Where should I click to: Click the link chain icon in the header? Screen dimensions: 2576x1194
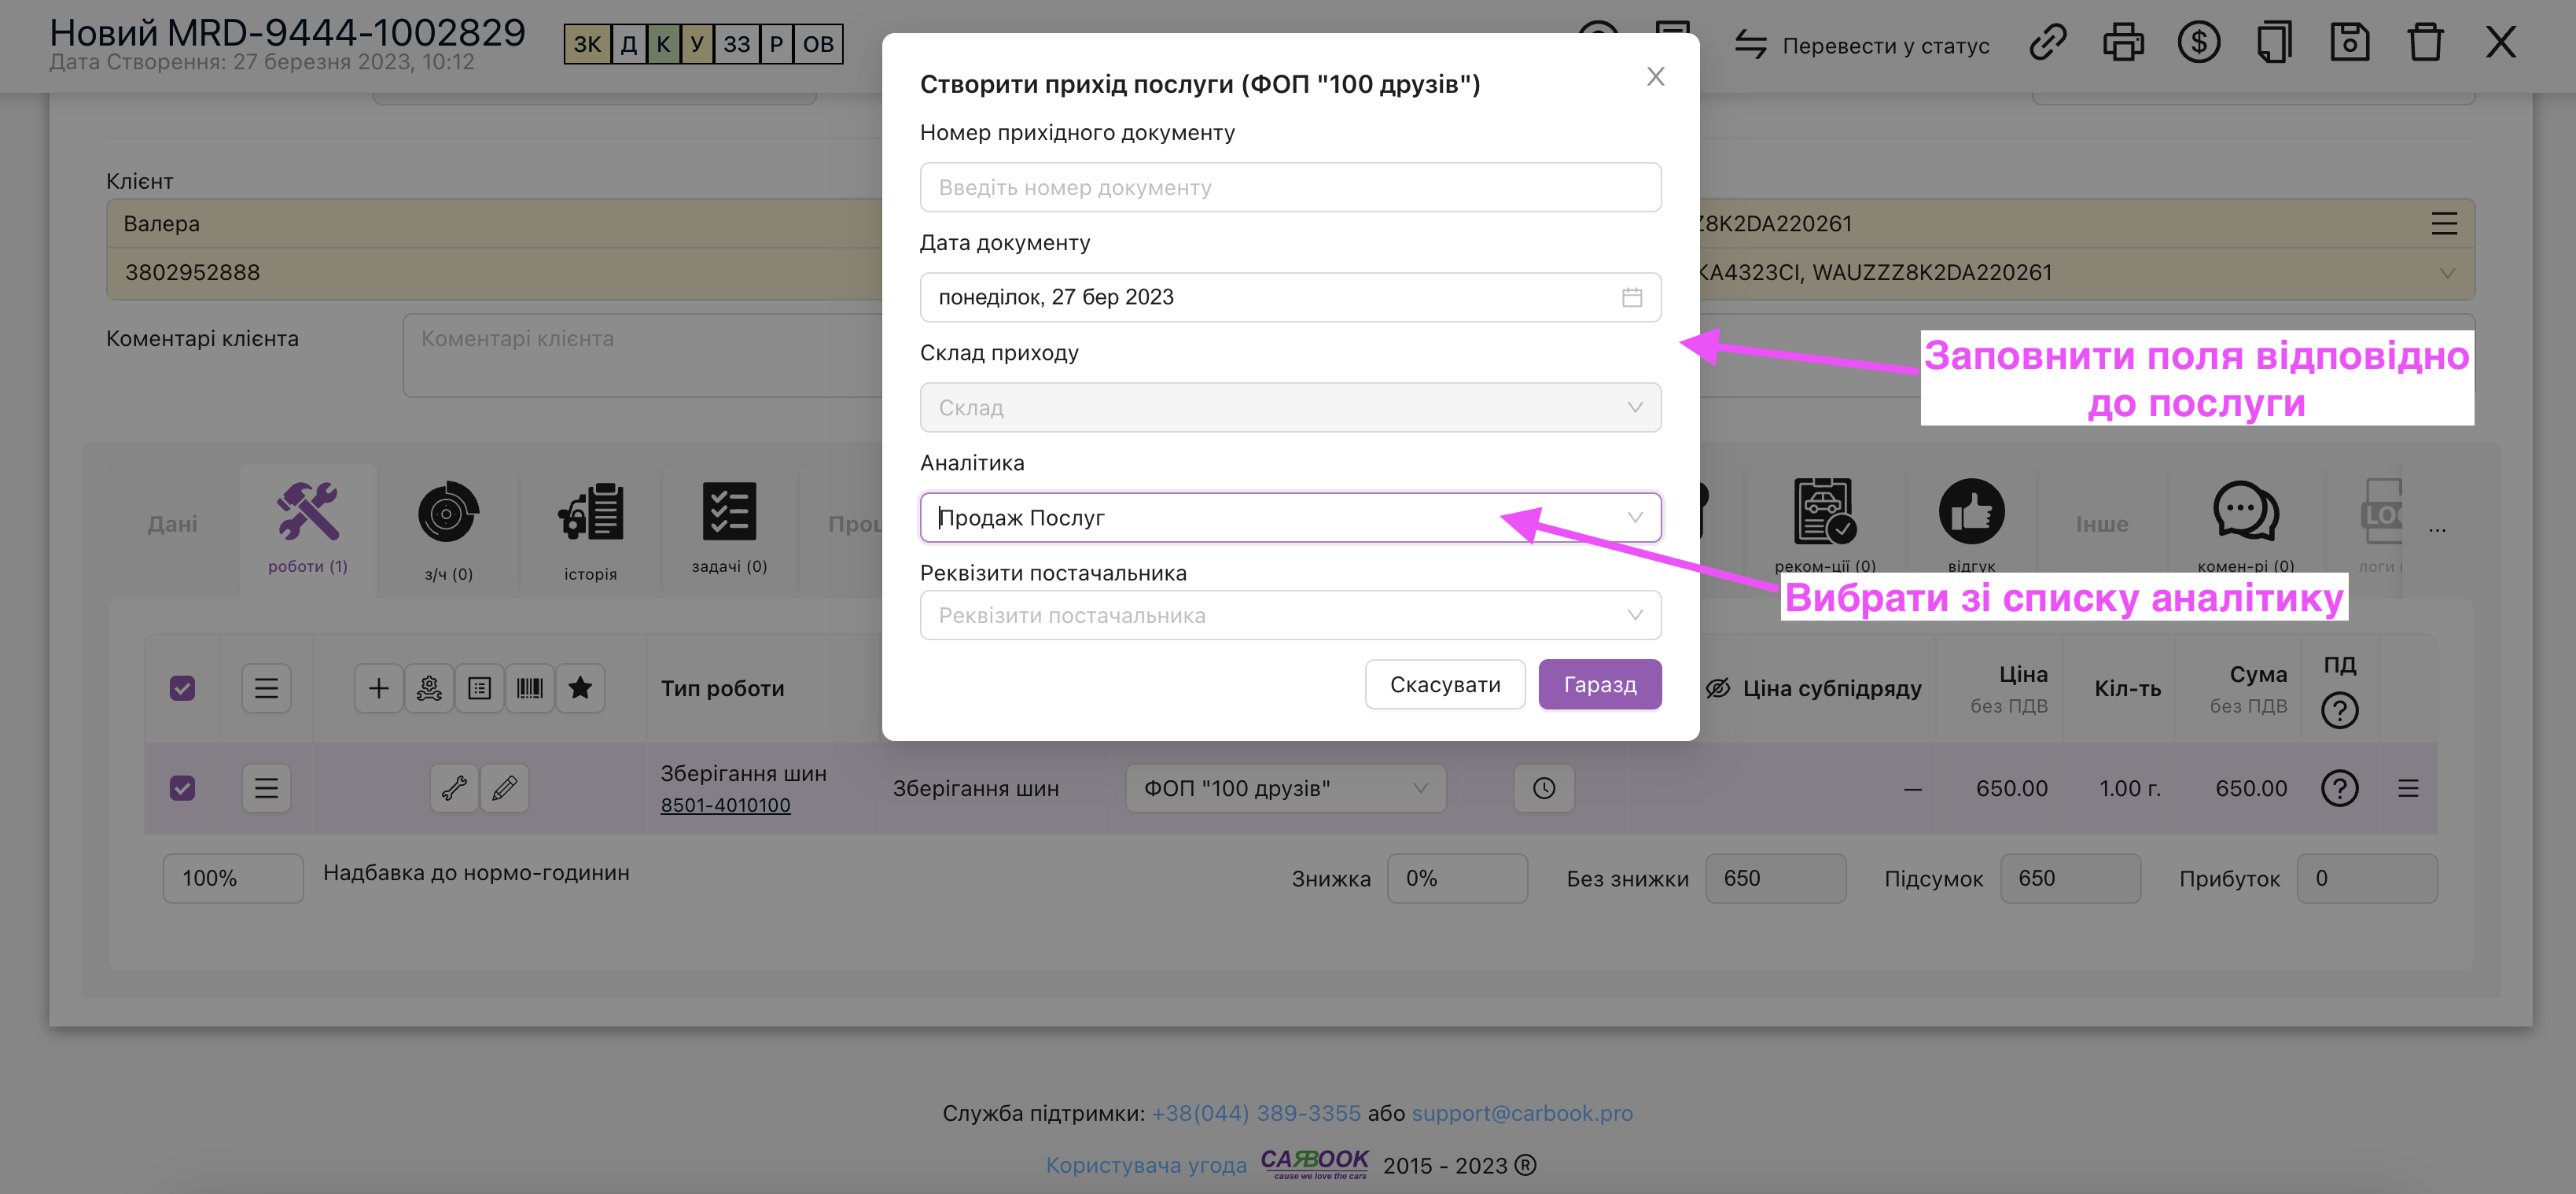2047,43
